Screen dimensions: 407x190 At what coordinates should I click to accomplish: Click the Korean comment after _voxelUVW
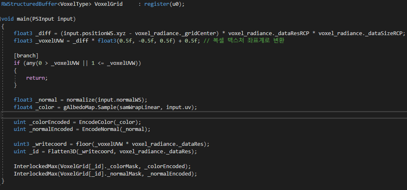(244, 40)
